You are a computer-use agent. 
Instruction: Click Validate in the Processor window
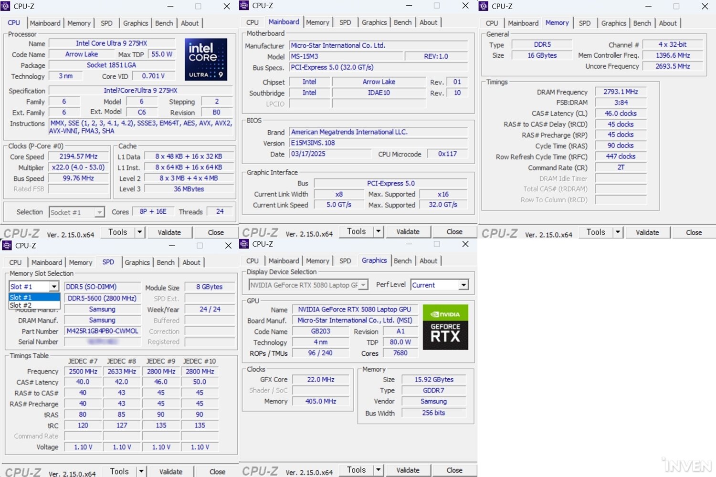pos(169,232)
